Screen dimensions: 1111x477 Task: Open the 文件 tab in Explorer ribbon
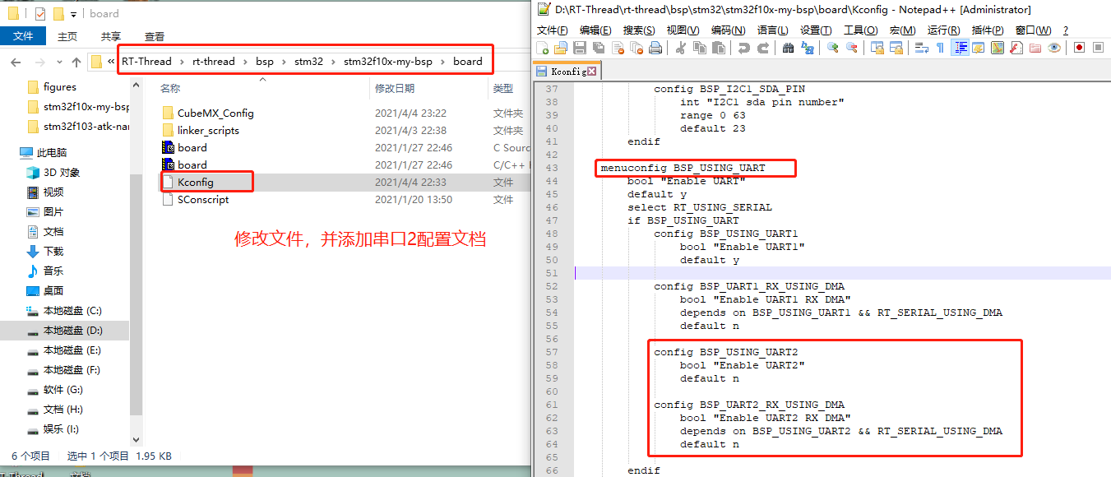23,36
